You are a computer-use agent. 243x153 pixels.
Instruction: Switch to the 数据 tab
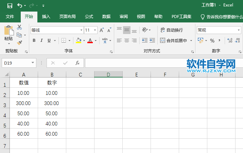[106, 17]
